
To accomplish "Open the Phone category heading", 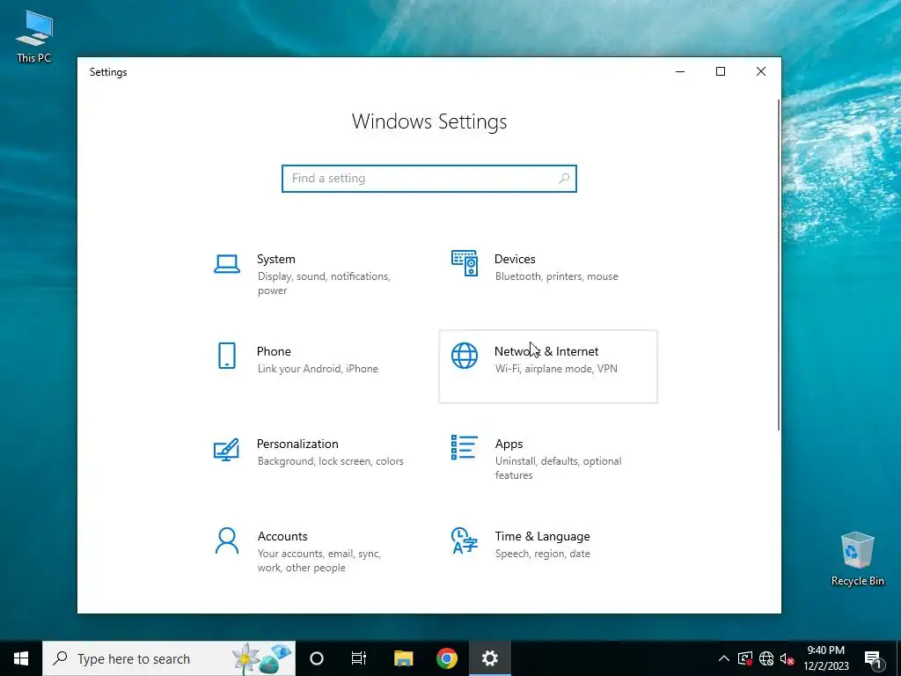I will click(x=274, y=351).
